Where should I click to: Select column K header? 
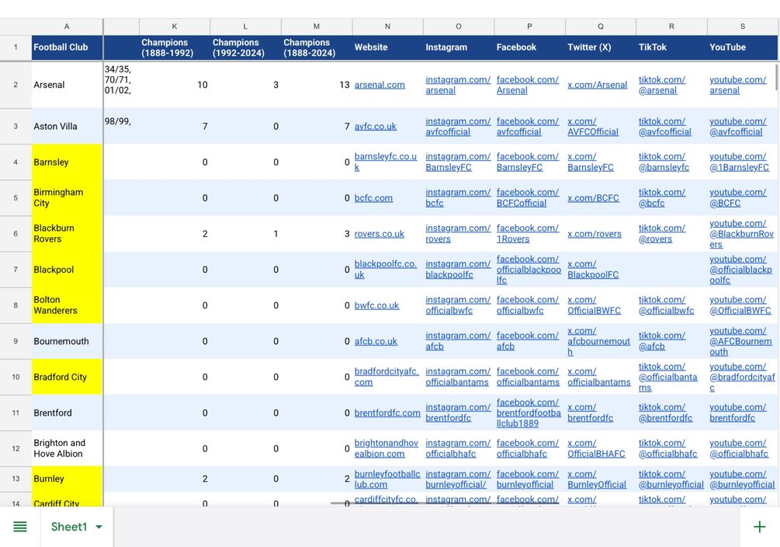point(175,26)
